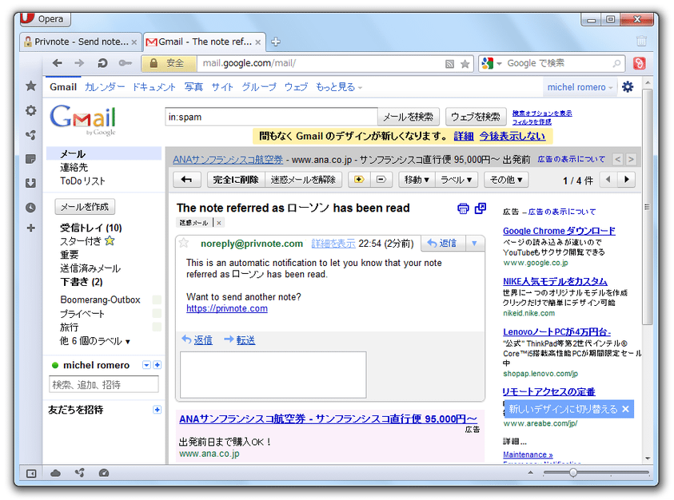Image resolution: width=674 pixels, height=500 pixels.
Task: Open the michel romero account dropdown
Action: pos(580,87)
